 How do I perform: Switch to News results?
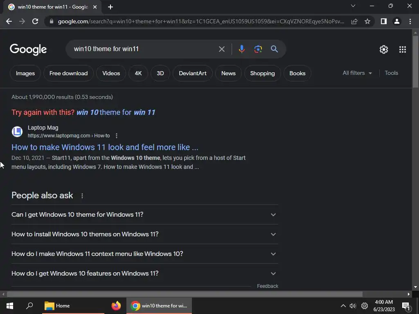point(228,73)
